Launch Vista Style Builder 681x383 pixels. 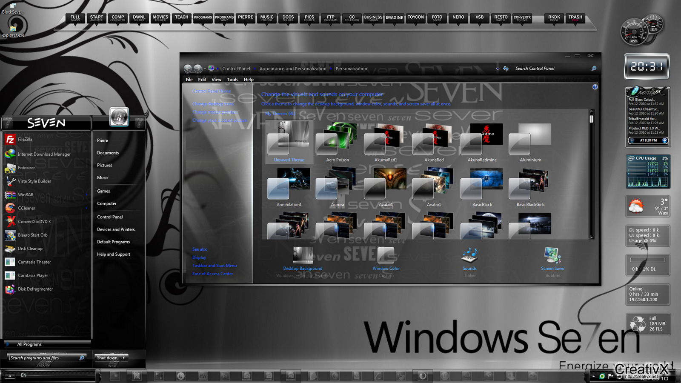[46, 181]
